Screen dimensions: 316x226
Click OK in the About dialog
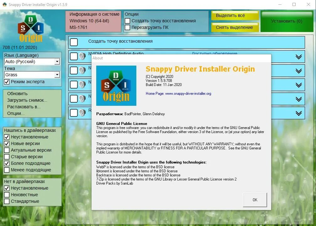[255, 200]
